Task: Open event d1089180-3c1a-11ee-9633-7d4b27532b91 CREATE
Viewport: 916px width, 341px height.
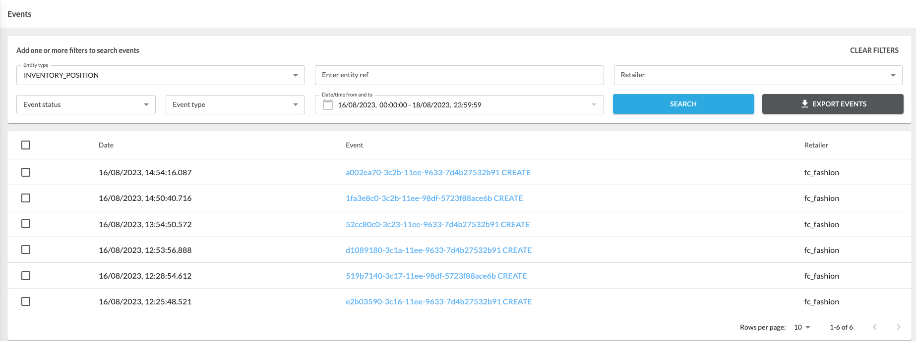Action: 438,250
